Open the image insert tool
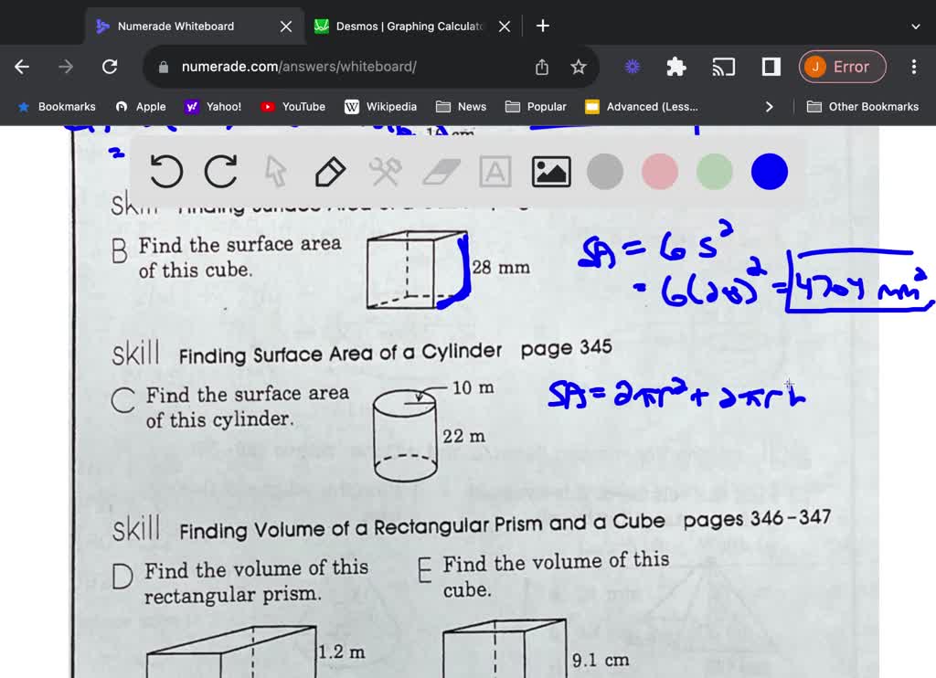This screenshot has height=678, width=936. (549, 171)
